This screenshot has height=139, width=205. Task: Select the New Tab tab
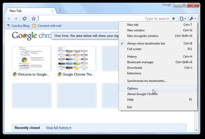click(31, 11)
